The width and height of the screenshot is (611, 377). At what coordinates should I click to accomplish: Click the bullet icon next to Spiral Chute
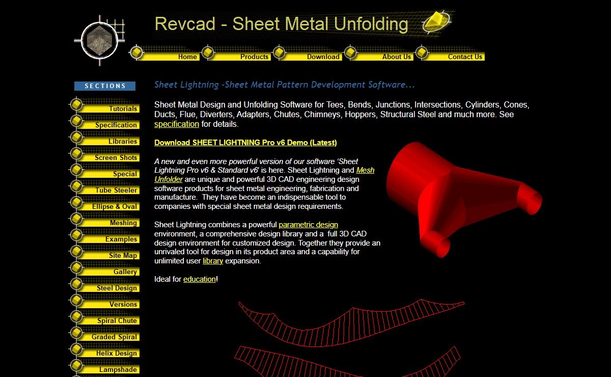pyautogui.click(x=76, y=317)
